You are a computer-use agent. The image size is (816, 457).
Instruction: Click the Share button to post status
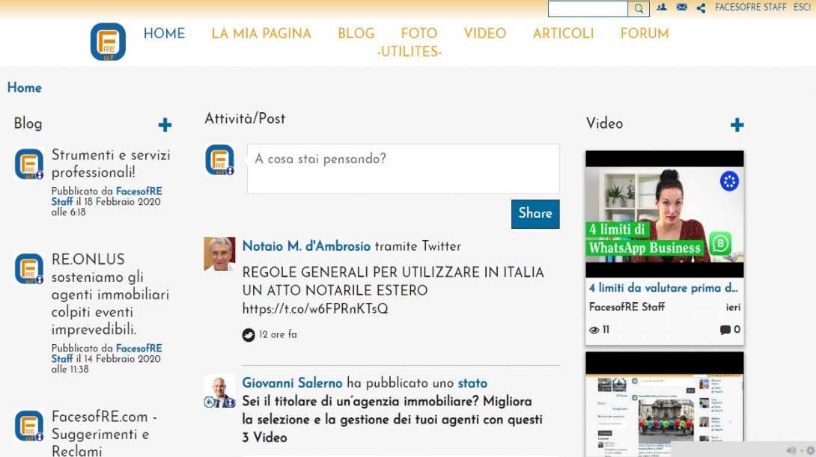535,214
